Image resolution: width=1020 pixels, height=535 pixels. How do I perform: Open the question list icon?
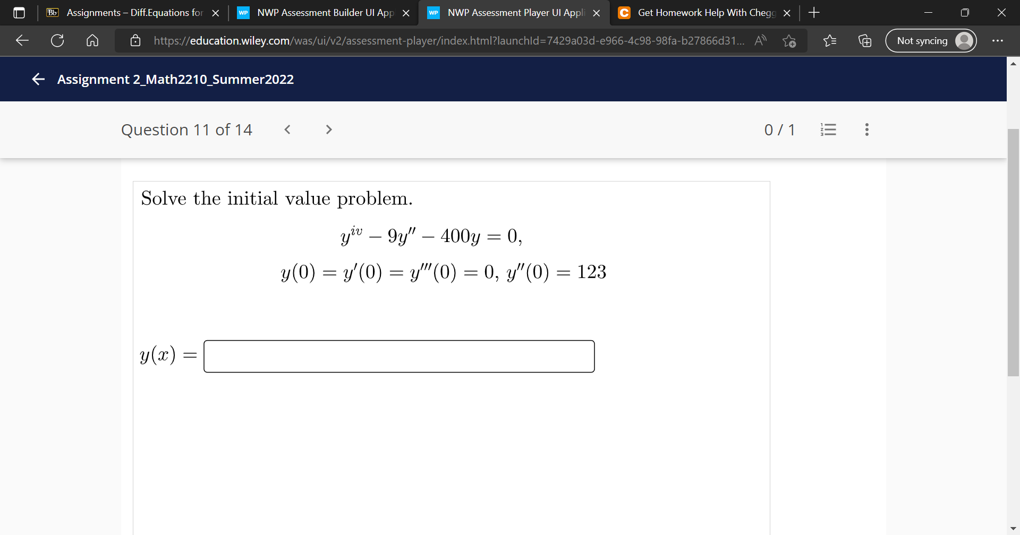click(x=829, y=130)
